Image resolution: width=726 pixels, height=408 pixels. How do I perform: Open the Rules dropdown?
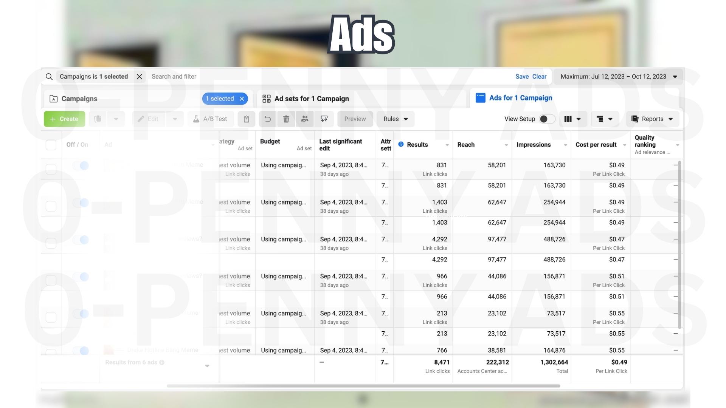pyautogui.click(x=396, y=119)
